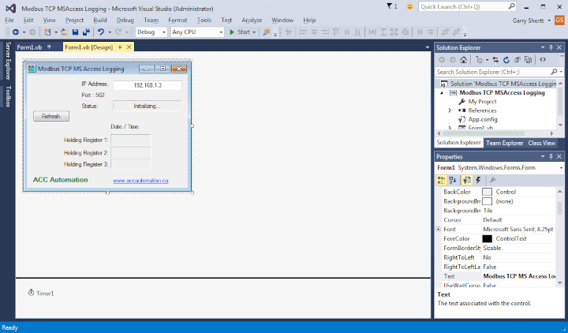Click the Holding Register 1 text box
568x333 pixels.
tap(131, 140)
